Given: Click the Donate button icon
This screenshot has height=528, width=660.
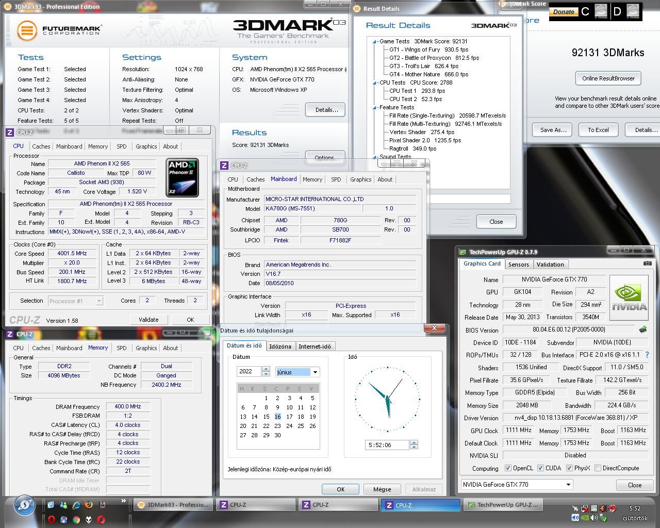Looking at the screenshot, I should (564, 11).
